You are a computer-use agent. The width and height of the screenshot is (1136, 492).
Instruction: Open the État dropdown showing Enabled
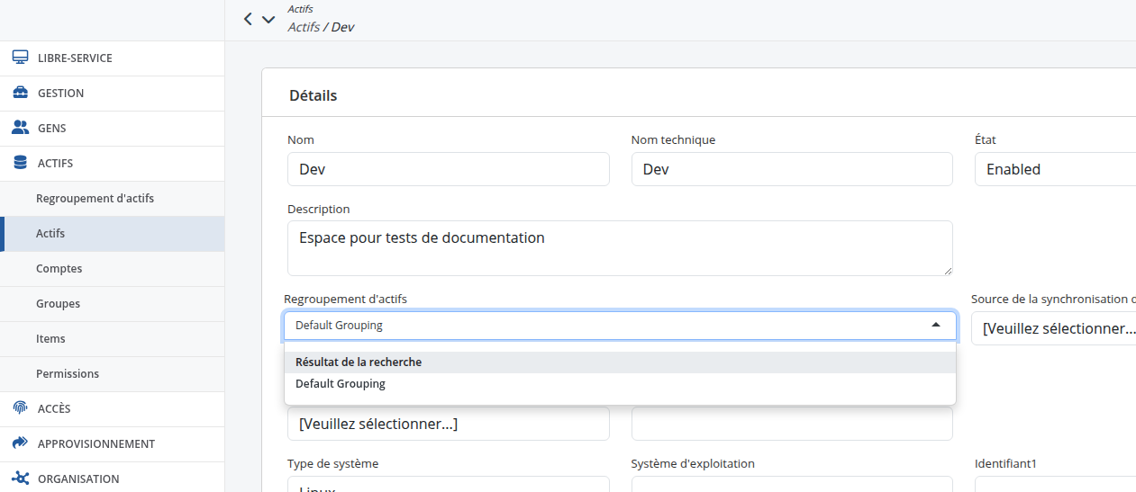(1055, 169)
